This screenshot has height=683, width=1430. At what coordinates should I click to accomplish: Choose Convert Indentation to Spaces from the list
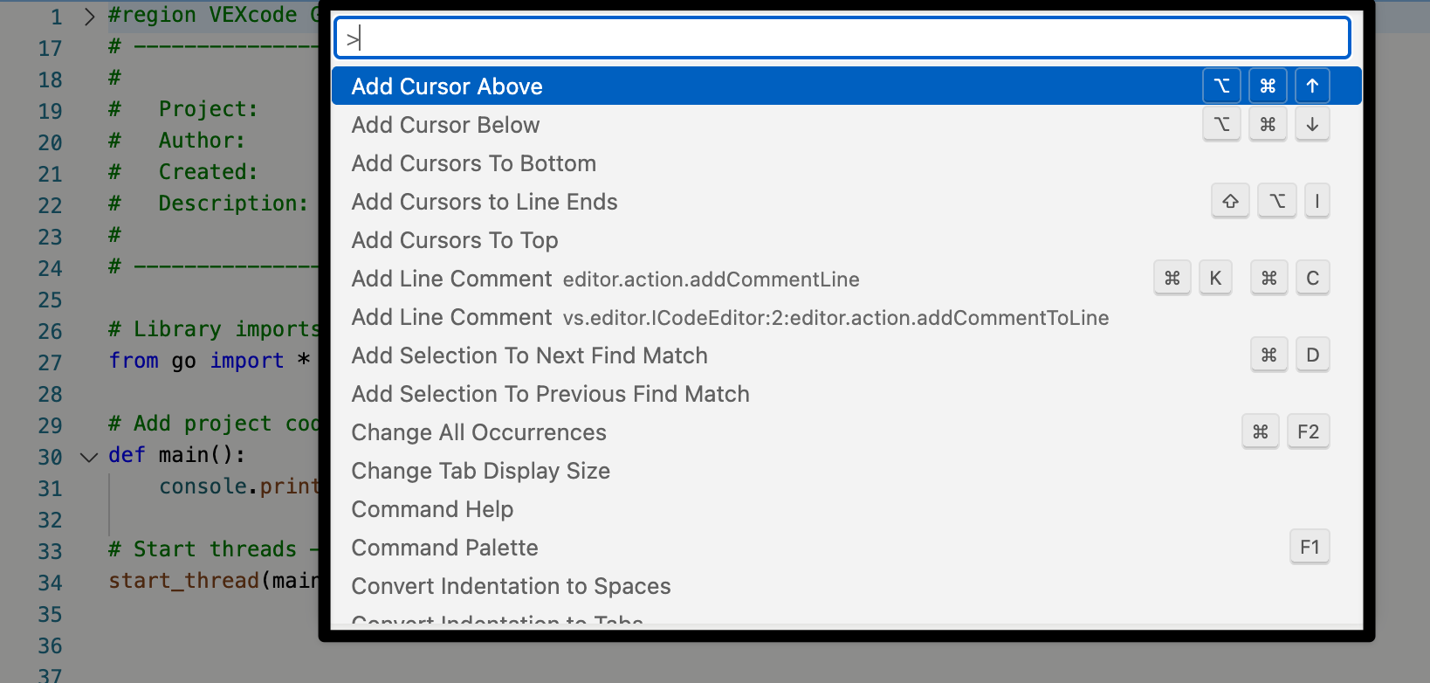click(511, 586)
